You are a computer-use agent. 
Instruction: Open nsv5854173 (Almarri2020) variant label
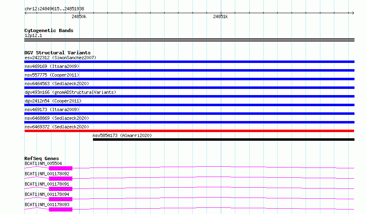122,135
